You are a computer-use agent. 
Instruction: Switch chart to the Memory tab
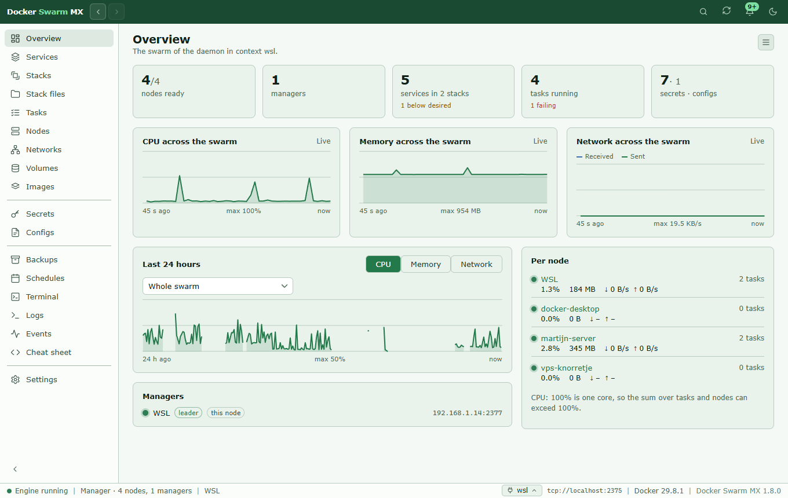tap(426, 264)
